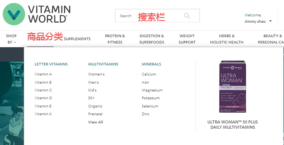
Task: Go to Zinc minerals
Action: [146, 114]
